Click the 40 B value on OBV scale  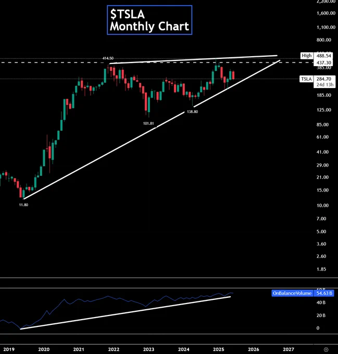click(321, 302)
